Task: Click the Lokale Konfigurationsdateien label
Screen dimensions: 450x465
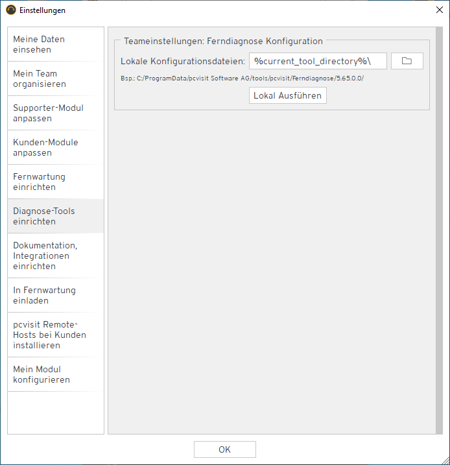Action: (183, 61)
